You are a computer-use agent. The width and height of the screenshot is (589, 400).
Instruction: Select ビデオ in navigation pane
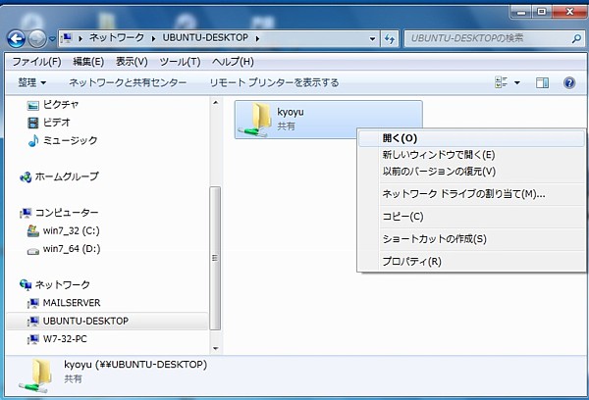pos(56,123)
